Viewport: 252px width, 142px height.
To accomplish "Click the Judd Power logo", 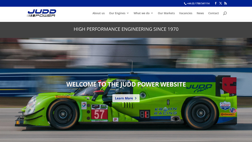I will 42,13.
